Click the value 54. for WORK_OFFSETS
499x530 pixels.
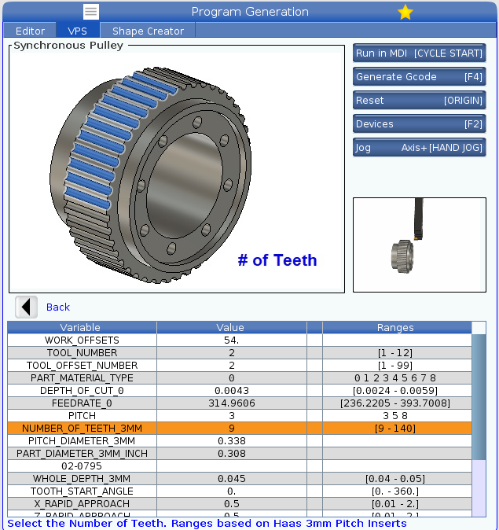[x=231, y=340]
